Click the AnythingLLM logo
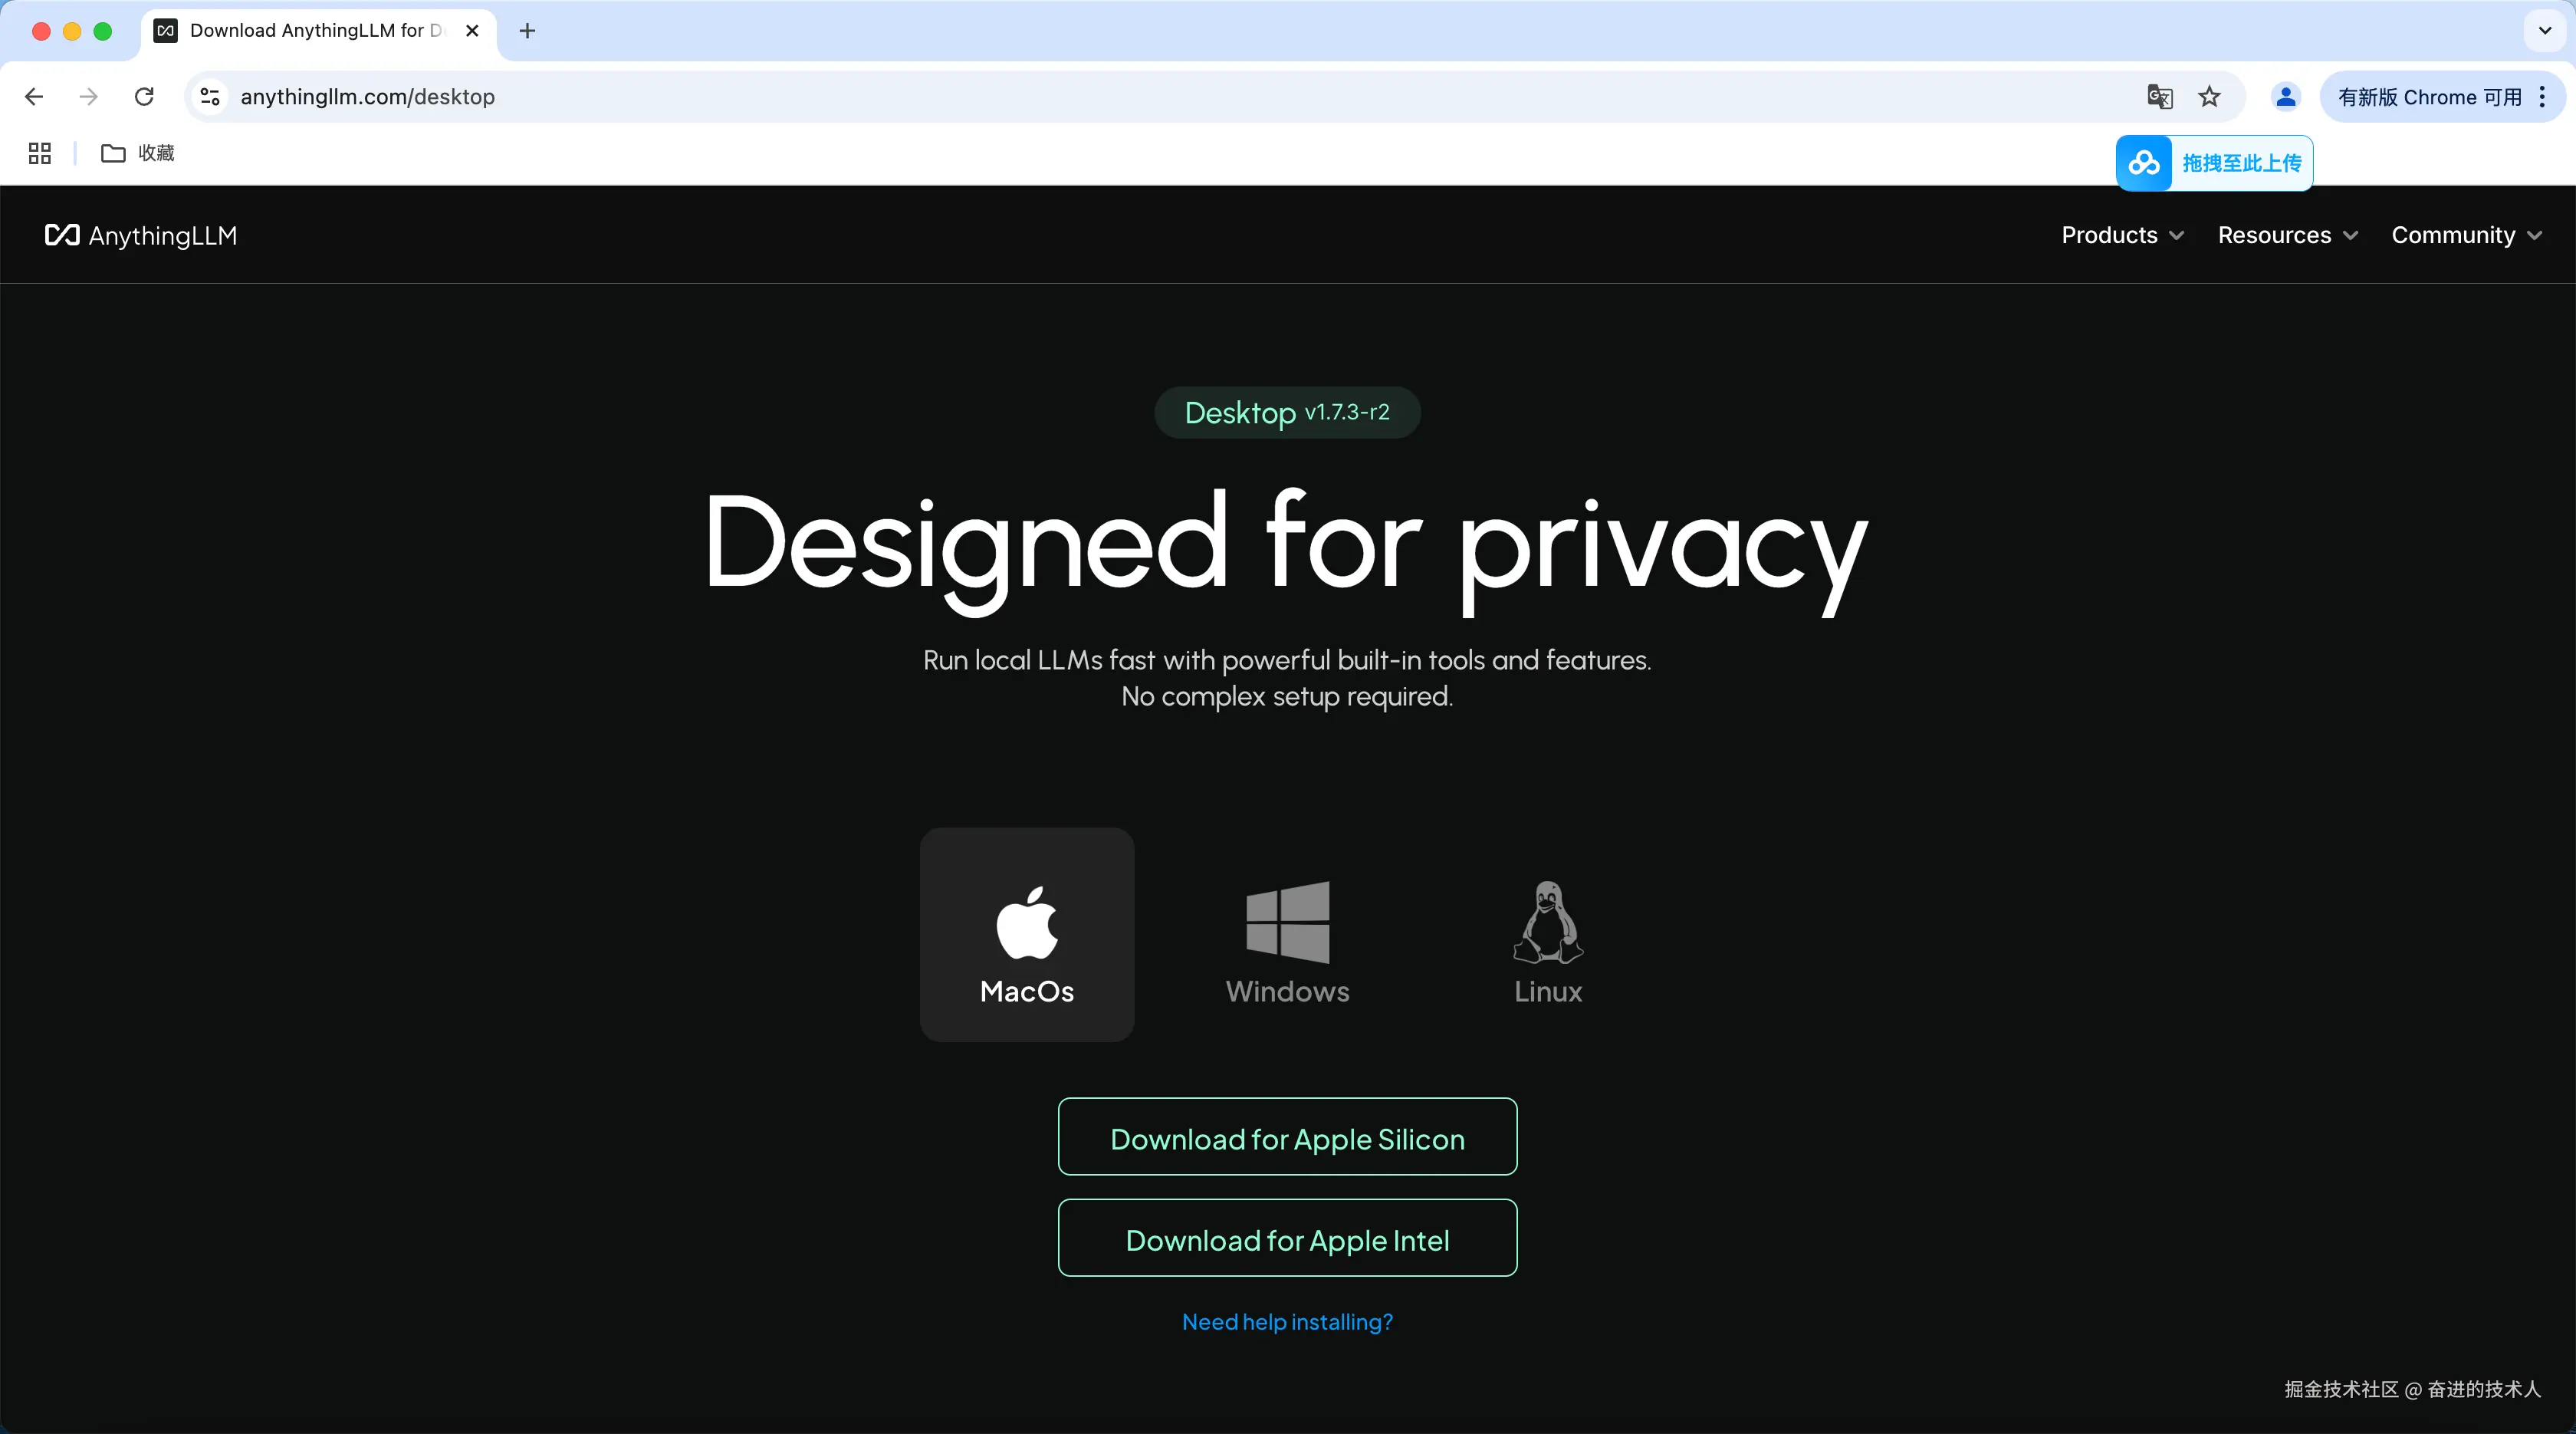The image size is (2576, 1434). tap(141, 235)
